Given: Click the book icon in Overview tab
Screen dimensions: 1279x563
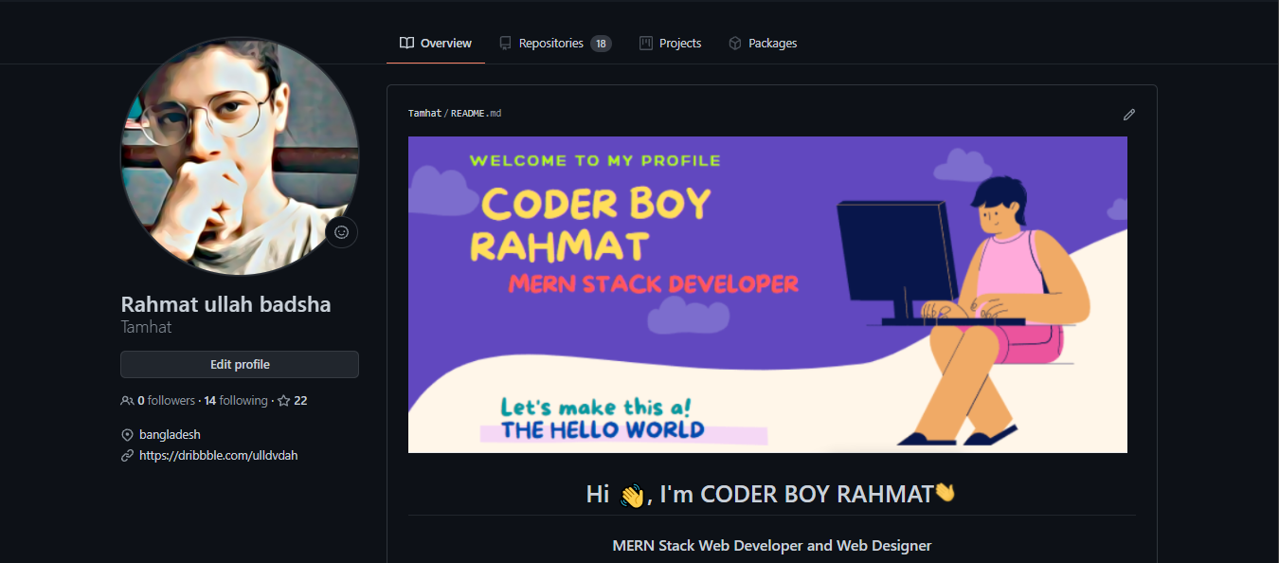Looking at the screenshot, I should (406, 44).
